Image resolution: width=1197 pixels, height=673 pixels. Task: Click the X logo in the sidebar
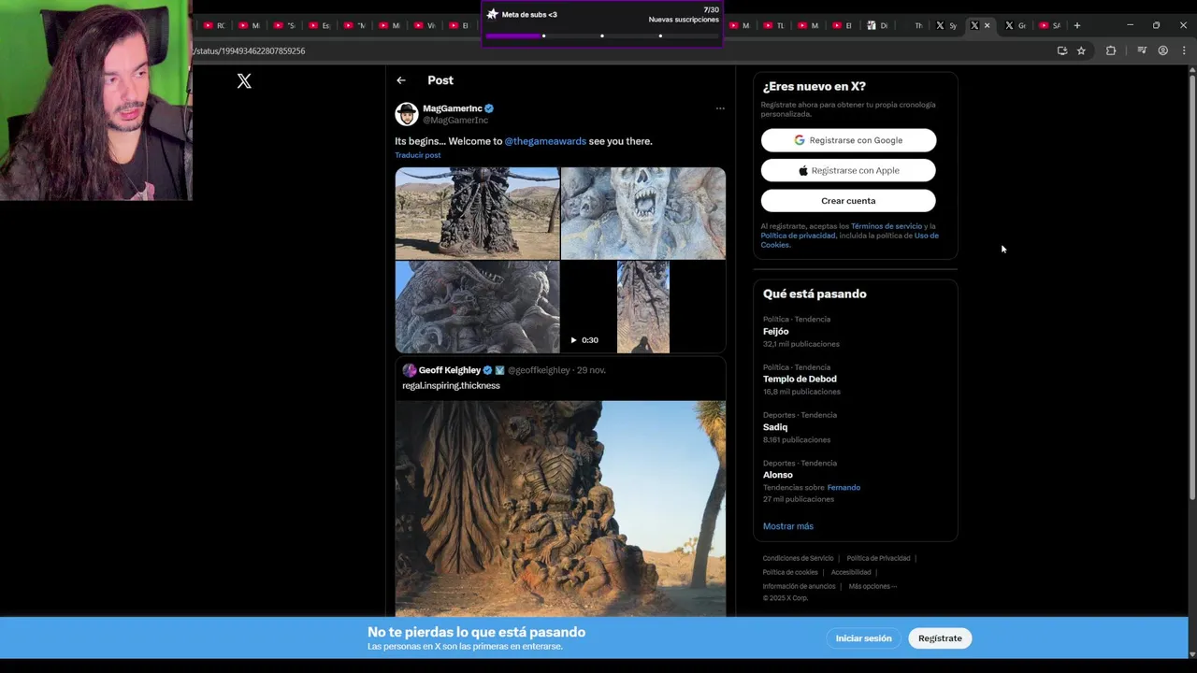pyautogui.click(x=244, y=81)
